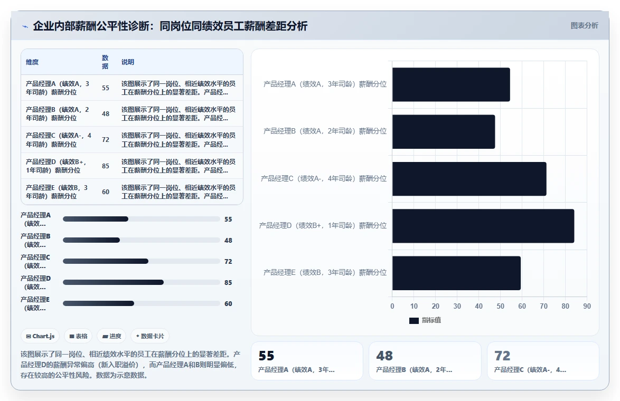Click the chart bar for 产品经理E

pyautogui.click(x=456, y=273)
